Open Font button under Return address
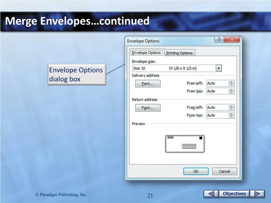Screen dimensions: 271x203 (148, 108)
